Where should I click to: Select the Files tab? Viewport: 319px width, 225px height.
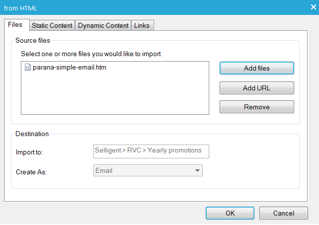coord(15,25)
